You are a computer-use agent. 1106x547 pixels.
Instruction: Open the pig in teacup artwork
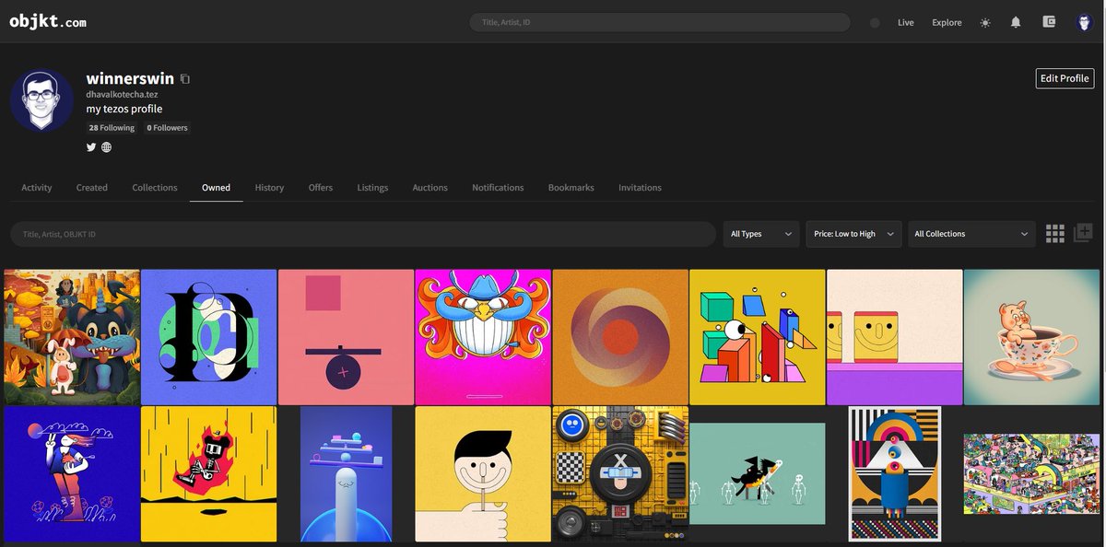pos(1031,337)
